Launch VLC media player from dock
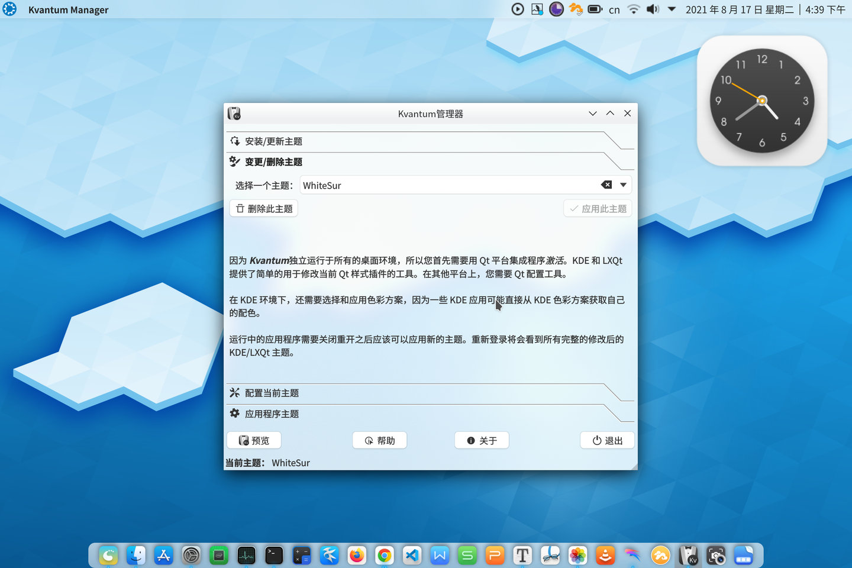 click(x=605, y=555)
